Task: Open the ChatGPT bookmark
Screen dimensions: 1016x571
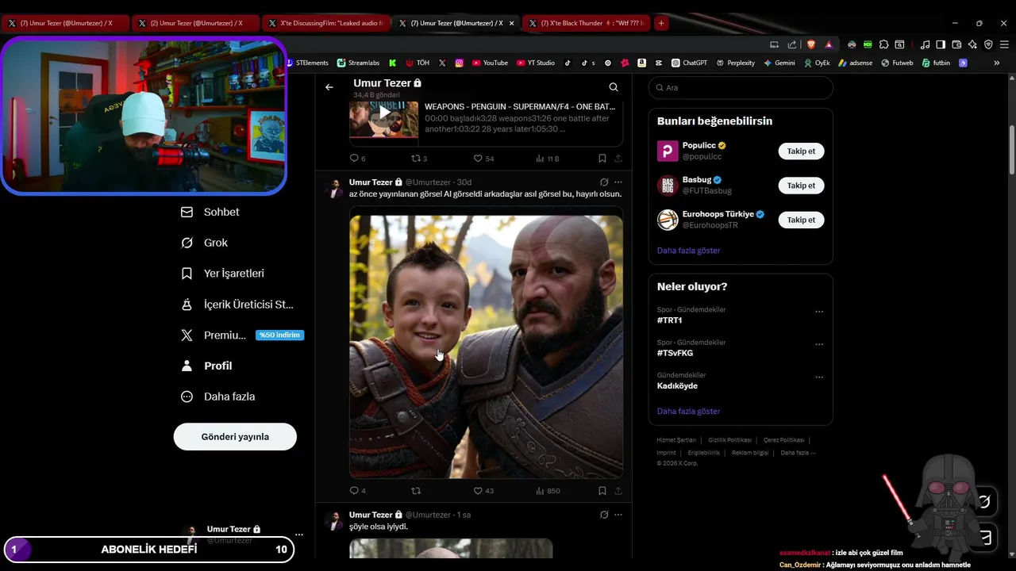Action: pos(689,63)
